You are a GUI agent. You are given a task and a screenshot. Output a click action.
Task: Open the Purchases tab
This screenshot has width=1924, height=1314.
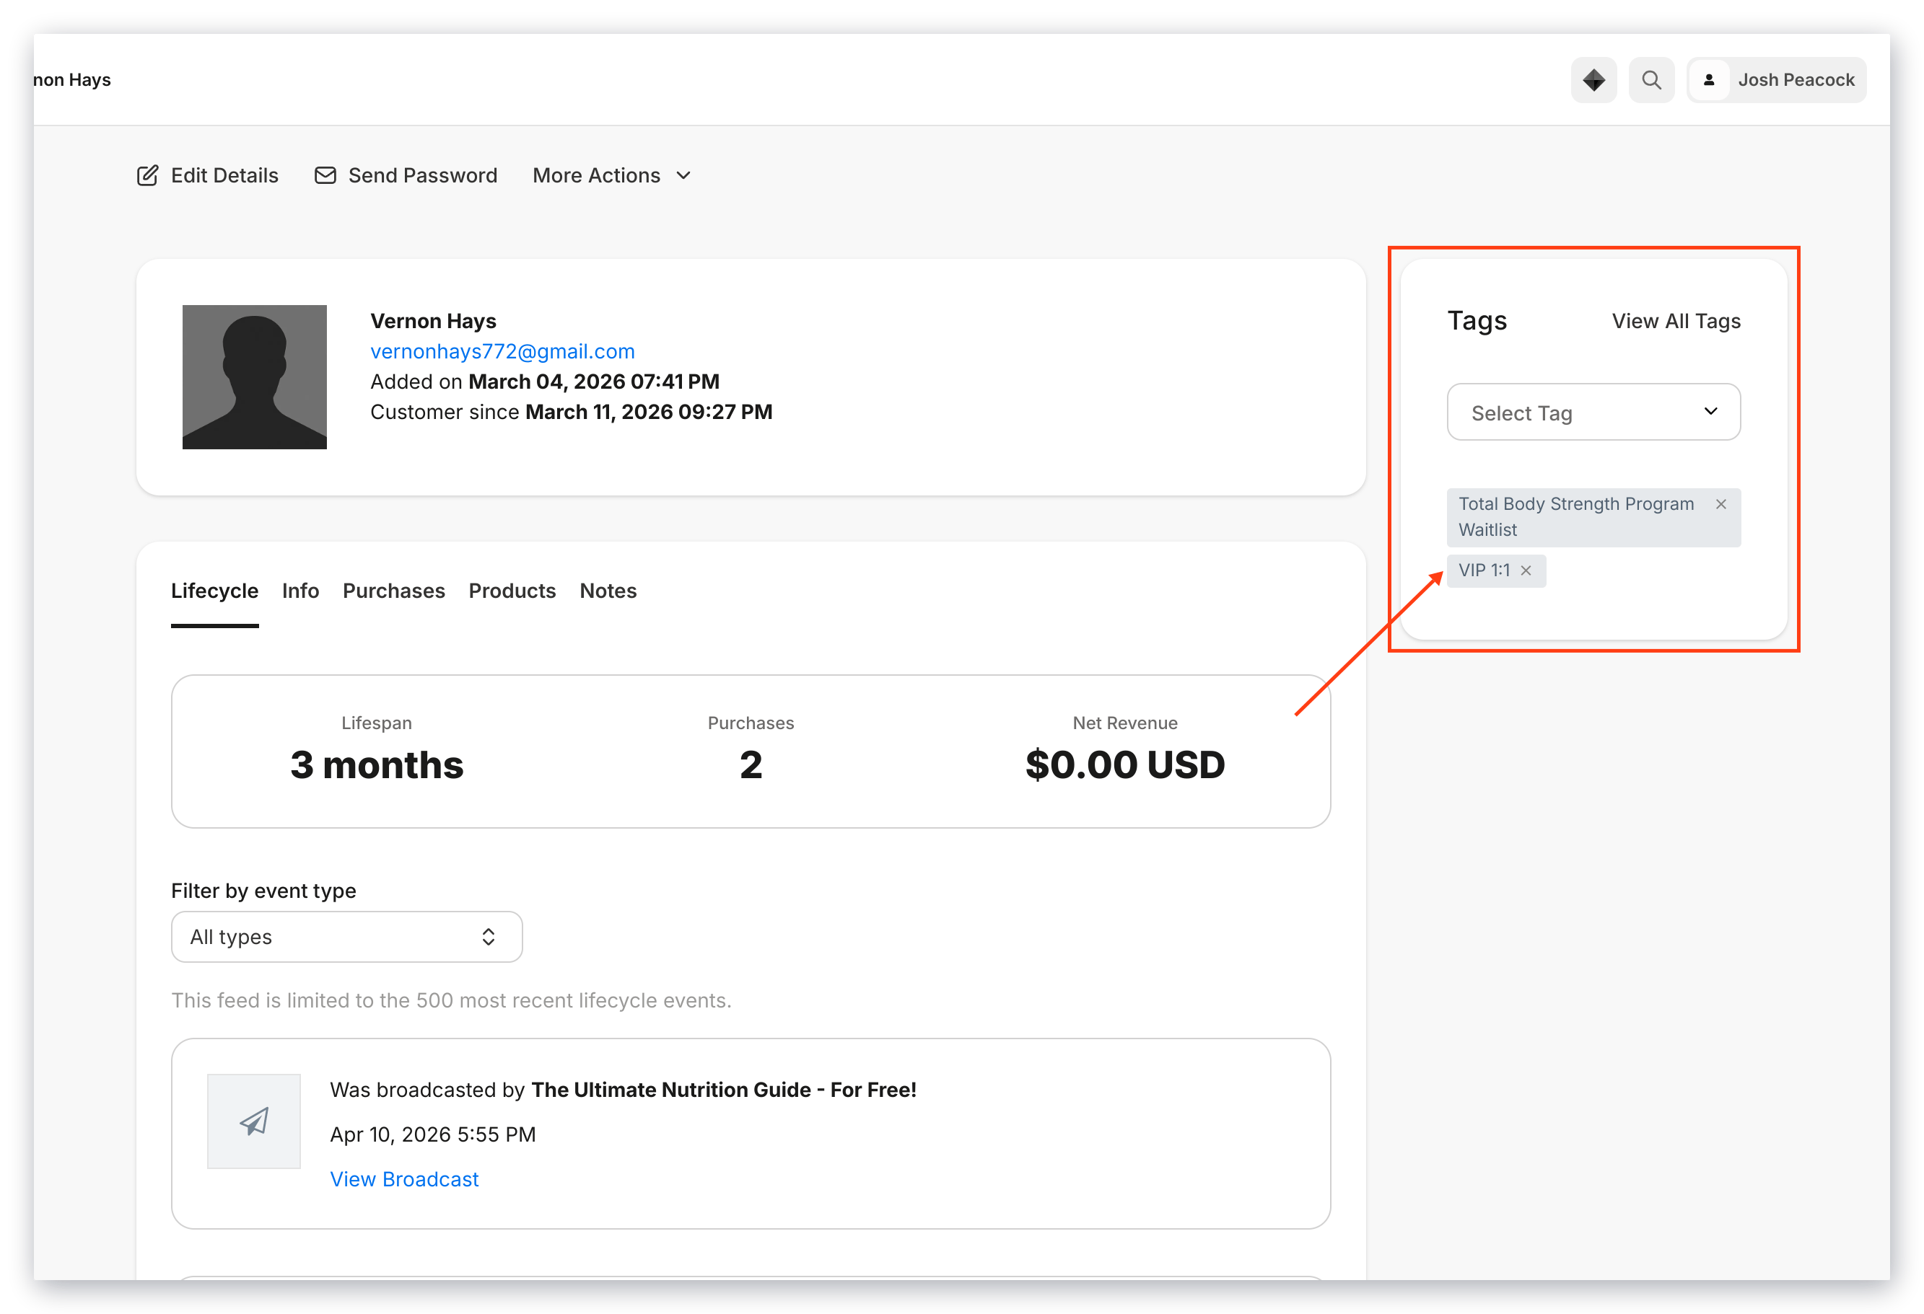(394, 591)
